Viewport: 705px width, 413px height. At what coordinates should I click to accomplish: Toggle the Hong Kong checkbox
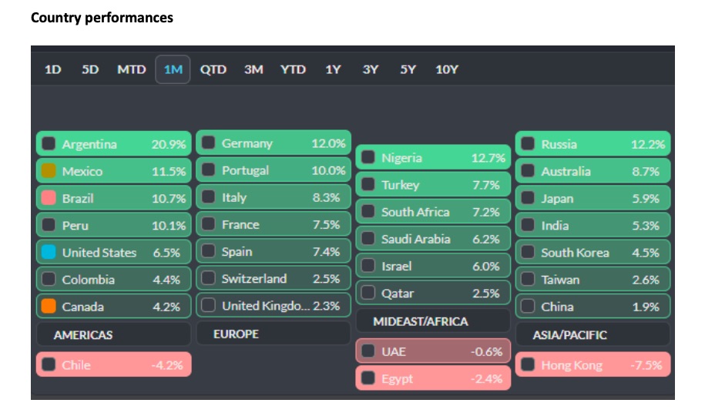point(528,364)
